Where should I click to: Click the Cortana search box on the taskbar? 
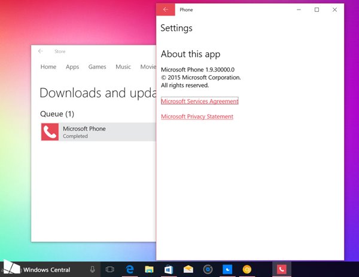(50, 269)
